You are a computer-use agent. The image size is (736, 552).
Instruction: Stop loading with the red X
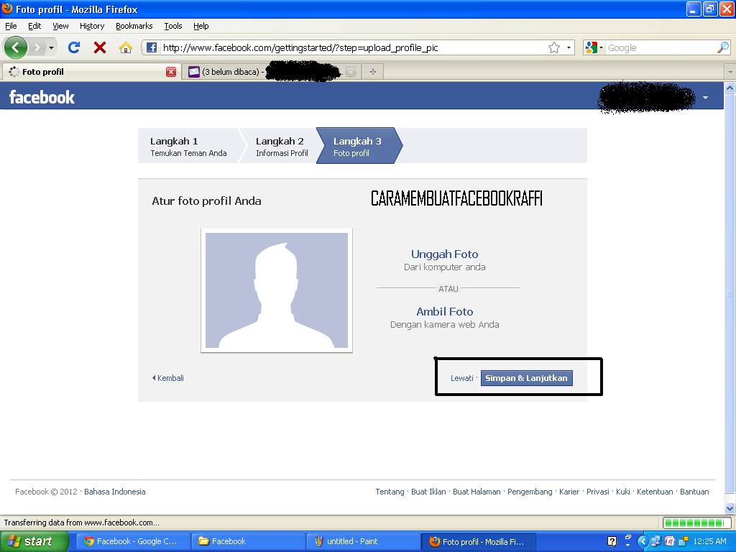tap(99, 47)
